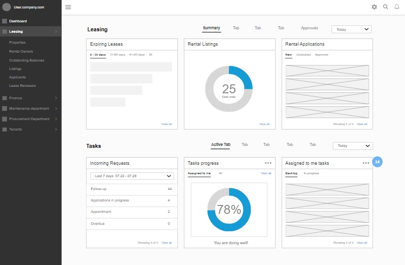Select Approved rental applications tab
405x265 pixels.
(x=321, y=55)
